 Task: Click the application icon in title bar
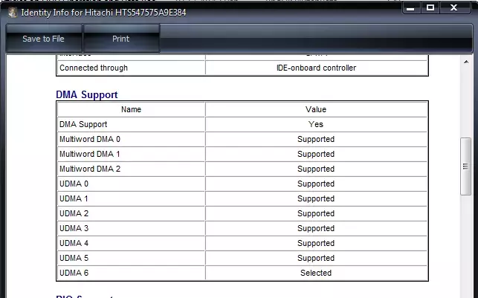pos(13,13)
